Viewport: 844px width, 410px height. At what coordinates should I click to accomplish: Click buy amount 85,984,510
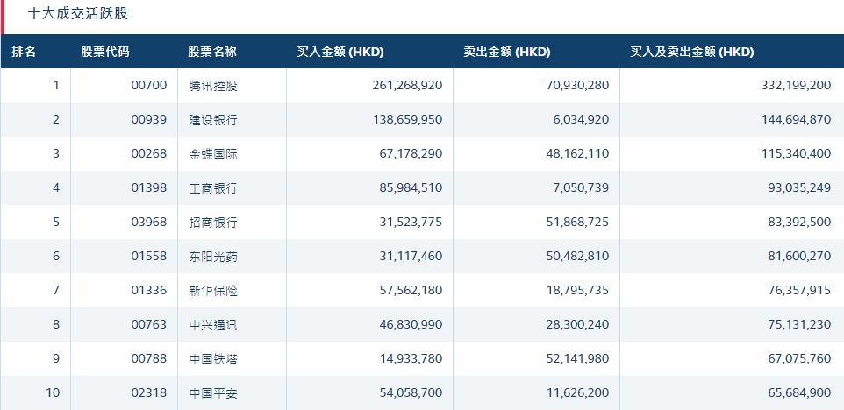(411, 187)
